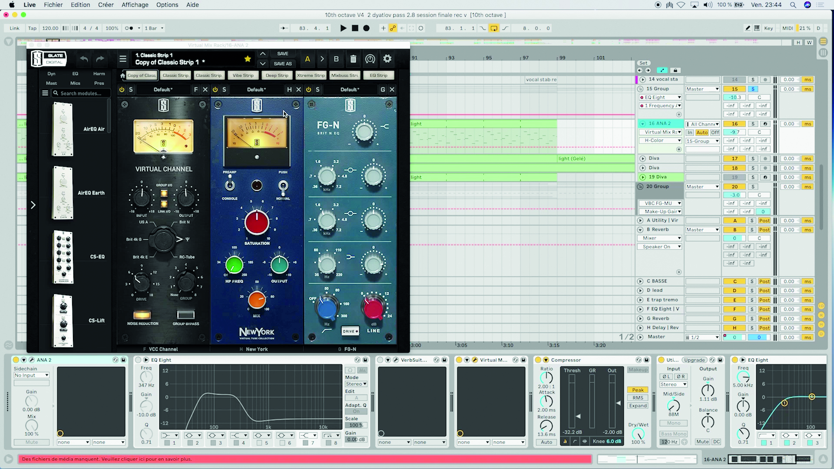This screenshot has width=834, height=469.
Task: Click the SAVE AS preset button
Action: 283,63
